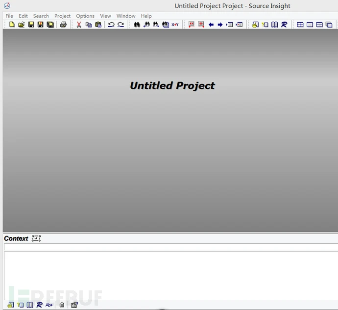This screenshot has width=338, height=310.
Task: Search files with binoculars-over-pages icon
Action: [166, 25]
